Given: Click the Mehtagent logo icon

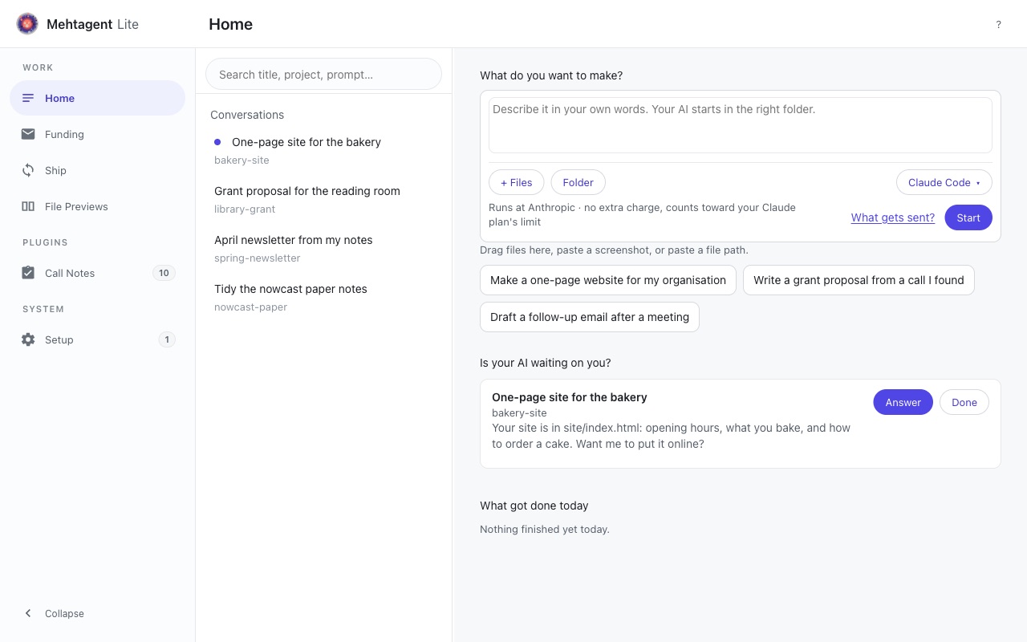Looking at the screenshot, I should [x=27, y=24].
